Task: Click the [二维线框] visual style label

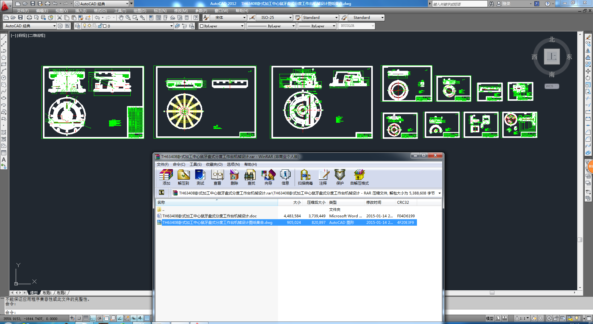Action: [36, 36]
